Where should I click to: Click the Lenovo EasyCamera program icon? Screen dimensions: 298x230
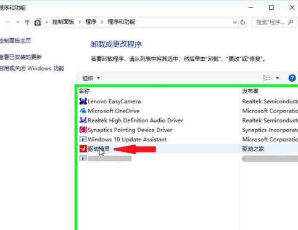(x=83, y=101)
